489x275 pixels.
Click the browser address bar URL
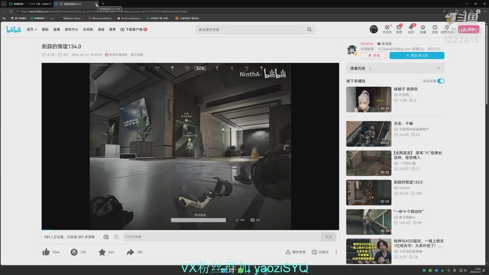click(104, 11)
